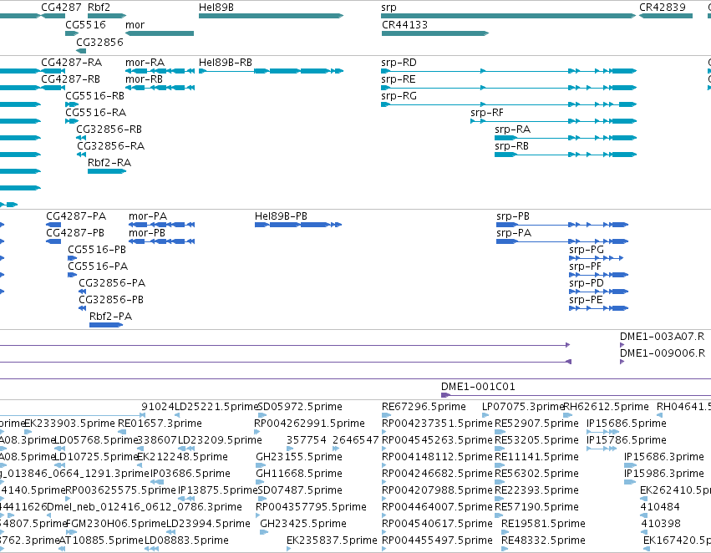Select feature DME1-001C01
This screenshot has height=553, width=711.
click(x=478, y=387)
